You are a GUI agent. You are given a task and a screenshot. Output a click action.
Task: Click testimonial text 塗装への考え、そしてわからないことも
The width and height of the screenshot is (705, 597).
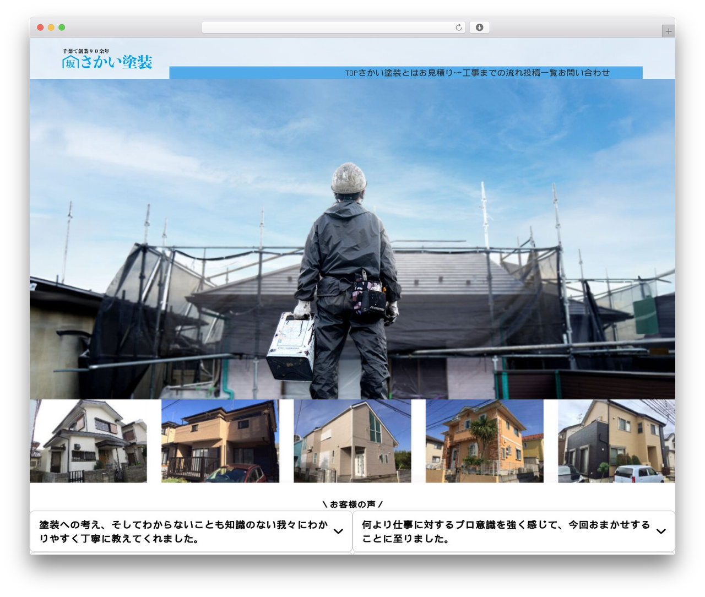click(x=183, y=531)
